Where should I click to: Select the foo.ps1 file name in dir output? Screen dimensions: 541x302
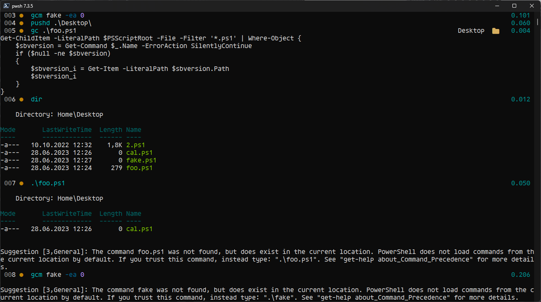(139, 168)
